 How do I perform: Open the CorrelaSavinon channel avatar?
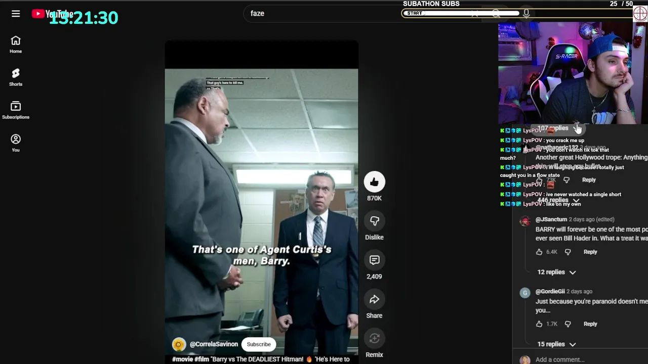[179, 344]
